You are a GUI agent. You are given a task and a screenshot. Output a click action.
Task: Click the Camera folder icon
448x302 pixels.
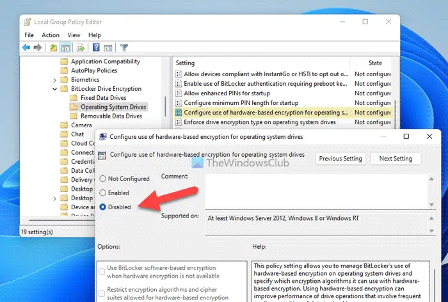(64, 125)
